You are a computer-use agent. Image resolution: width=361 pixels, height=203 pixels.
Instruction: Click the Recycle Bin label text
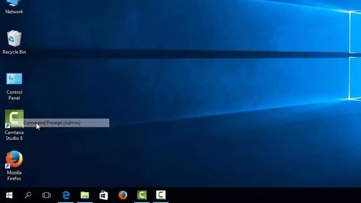[x=14, y=52]
